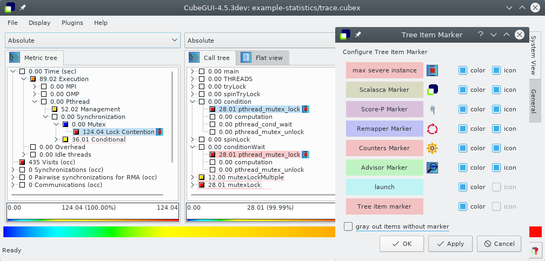The width and height of the screenshot is (545, 261).
Task: Click the Scalasca Marker icon
Action: point(432,90)
